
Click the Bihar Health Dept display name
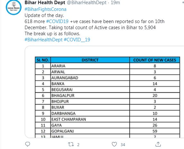45,3
